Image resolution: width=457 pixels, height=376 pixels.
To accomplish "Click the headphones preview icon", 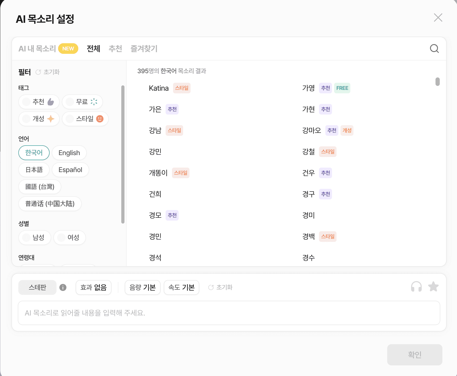I will point(416,287).
